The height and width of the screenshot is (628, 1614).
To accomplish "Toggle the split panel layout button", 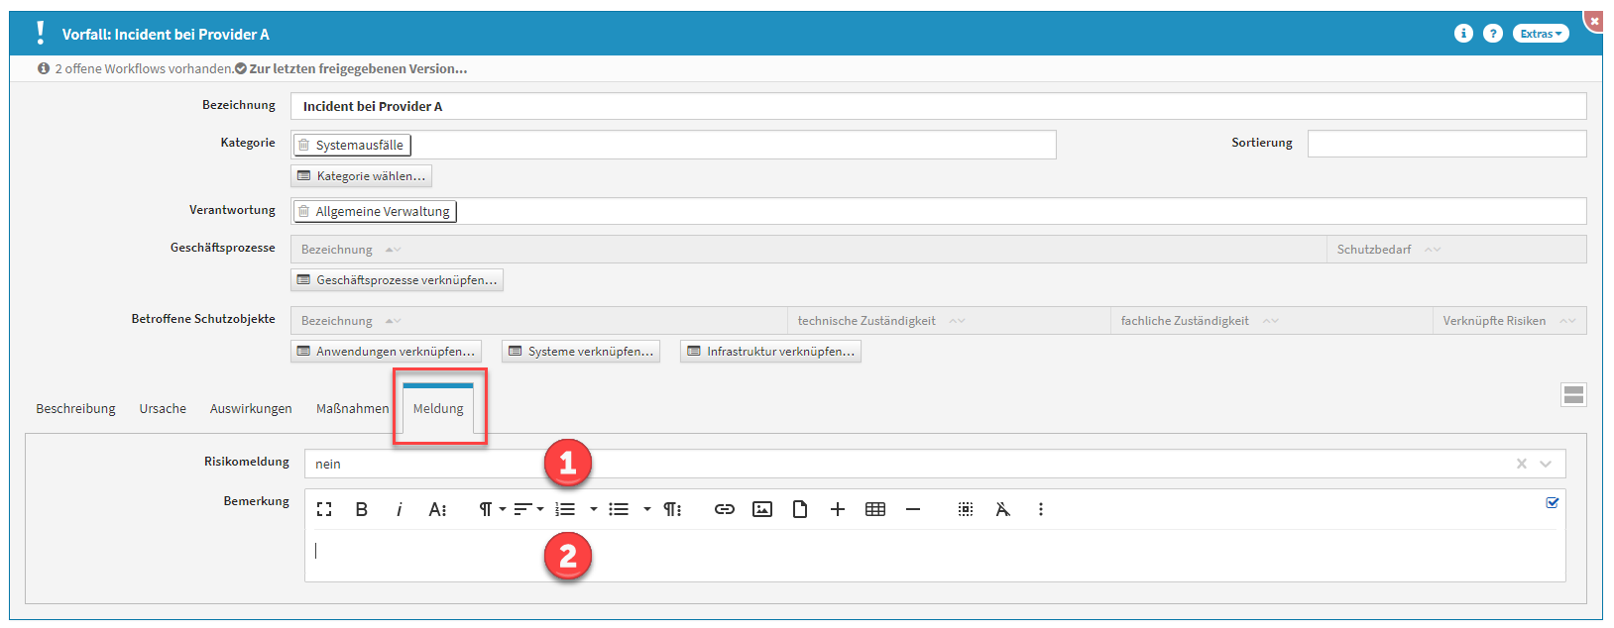I will [1572, 395].
